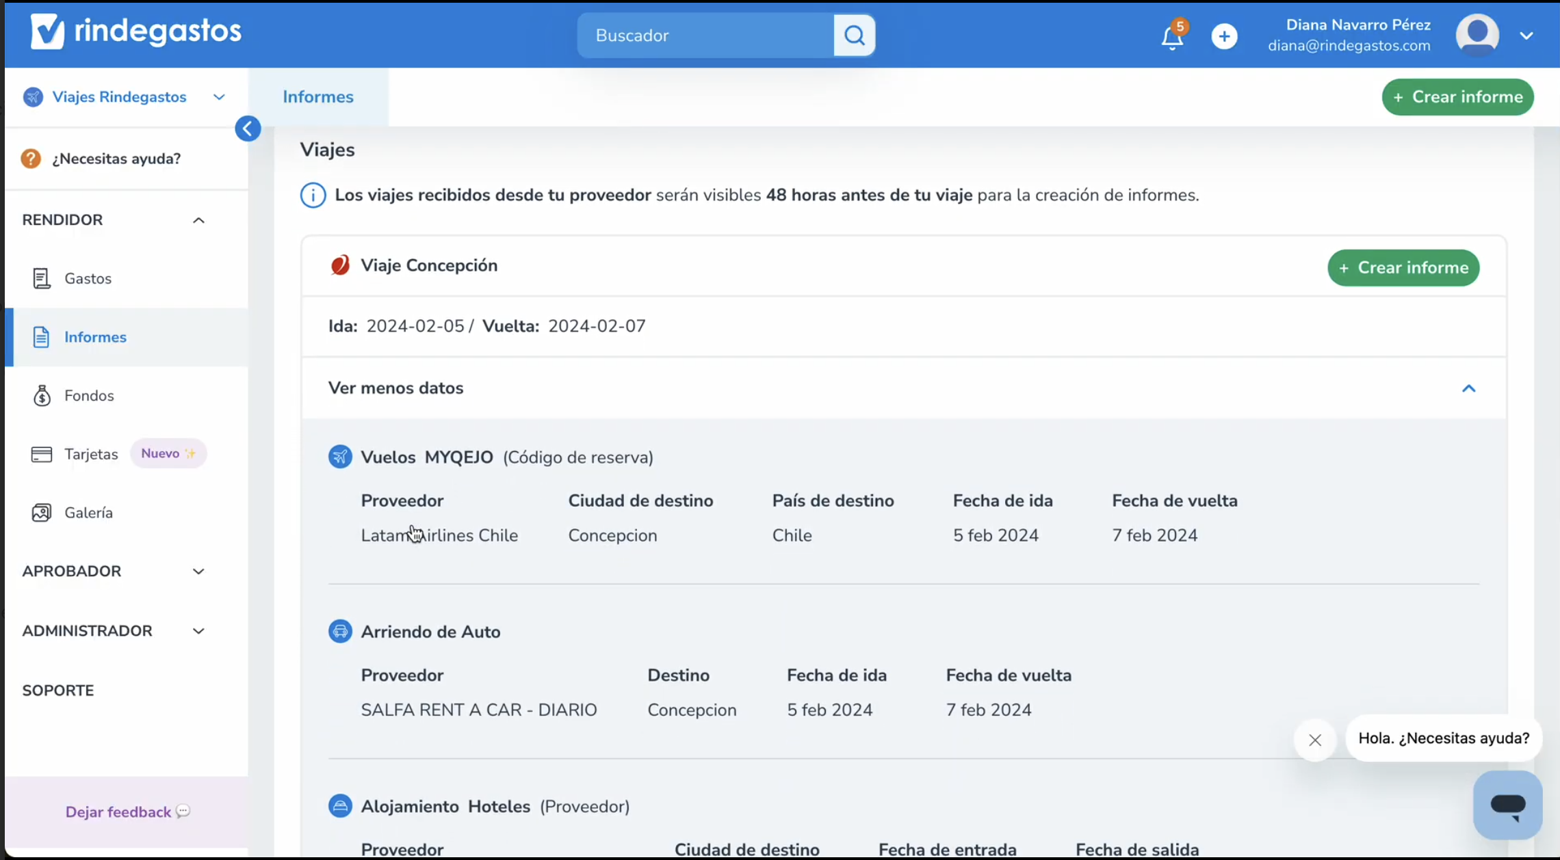Click into the Buscador search field
This screenshot has width=1560, height=860.
pyautogui.click(x=705, y=36)
